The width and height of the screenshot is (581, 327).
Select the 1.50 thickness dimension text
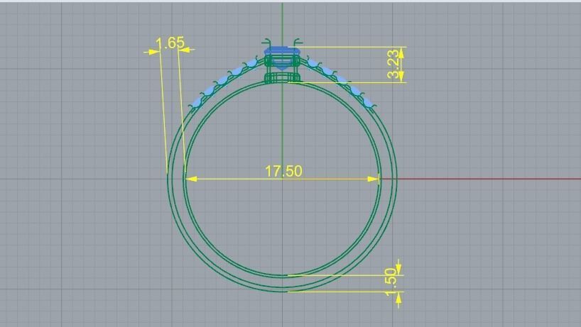(x=390, y=282)
